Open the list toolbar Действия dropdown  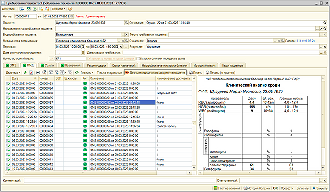click(13, 73)
